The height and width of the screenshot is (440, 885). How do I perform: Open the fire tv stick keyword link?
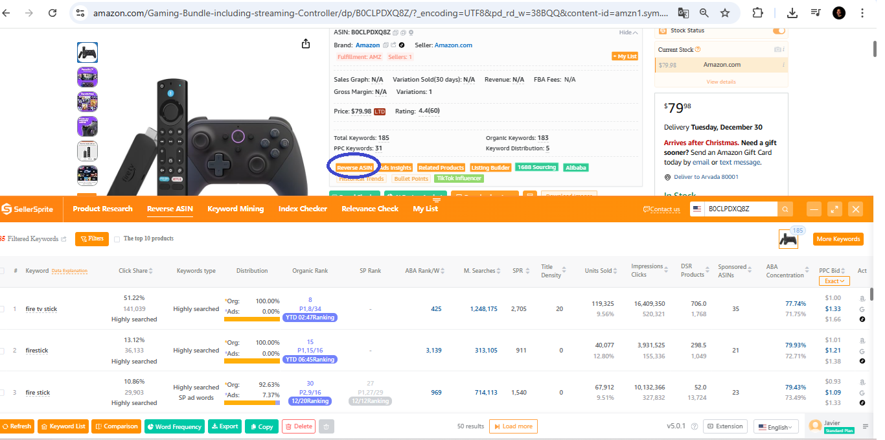tap(40, 308)
